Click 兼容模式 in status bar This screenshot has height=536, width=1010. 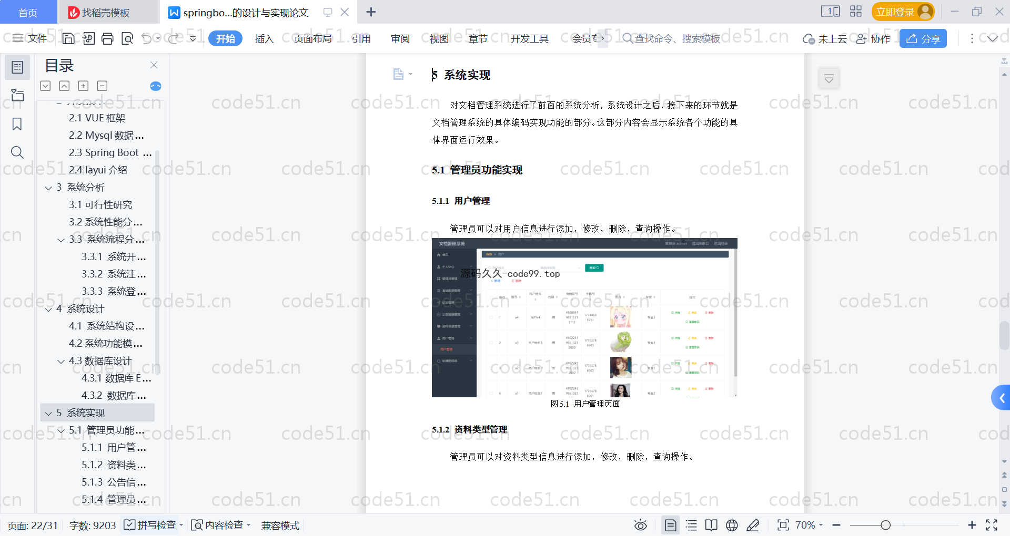(x=280, y=525)
